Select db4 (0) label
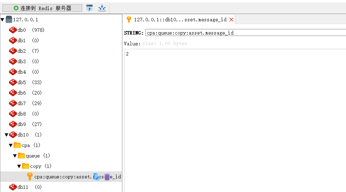This screenshot has height=192, width=346. click(28, 72)
